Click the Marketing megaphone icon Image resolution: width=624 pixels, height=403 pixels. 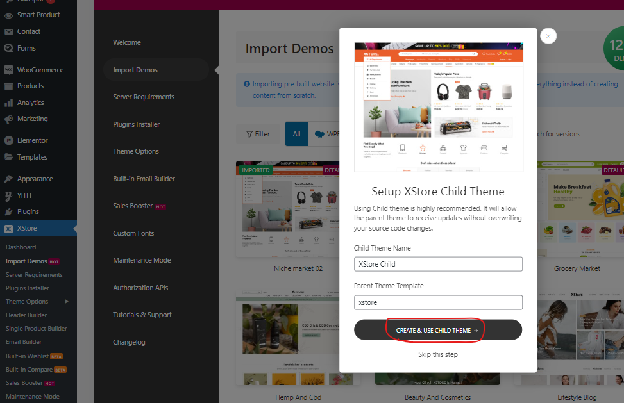pos(9,119)
